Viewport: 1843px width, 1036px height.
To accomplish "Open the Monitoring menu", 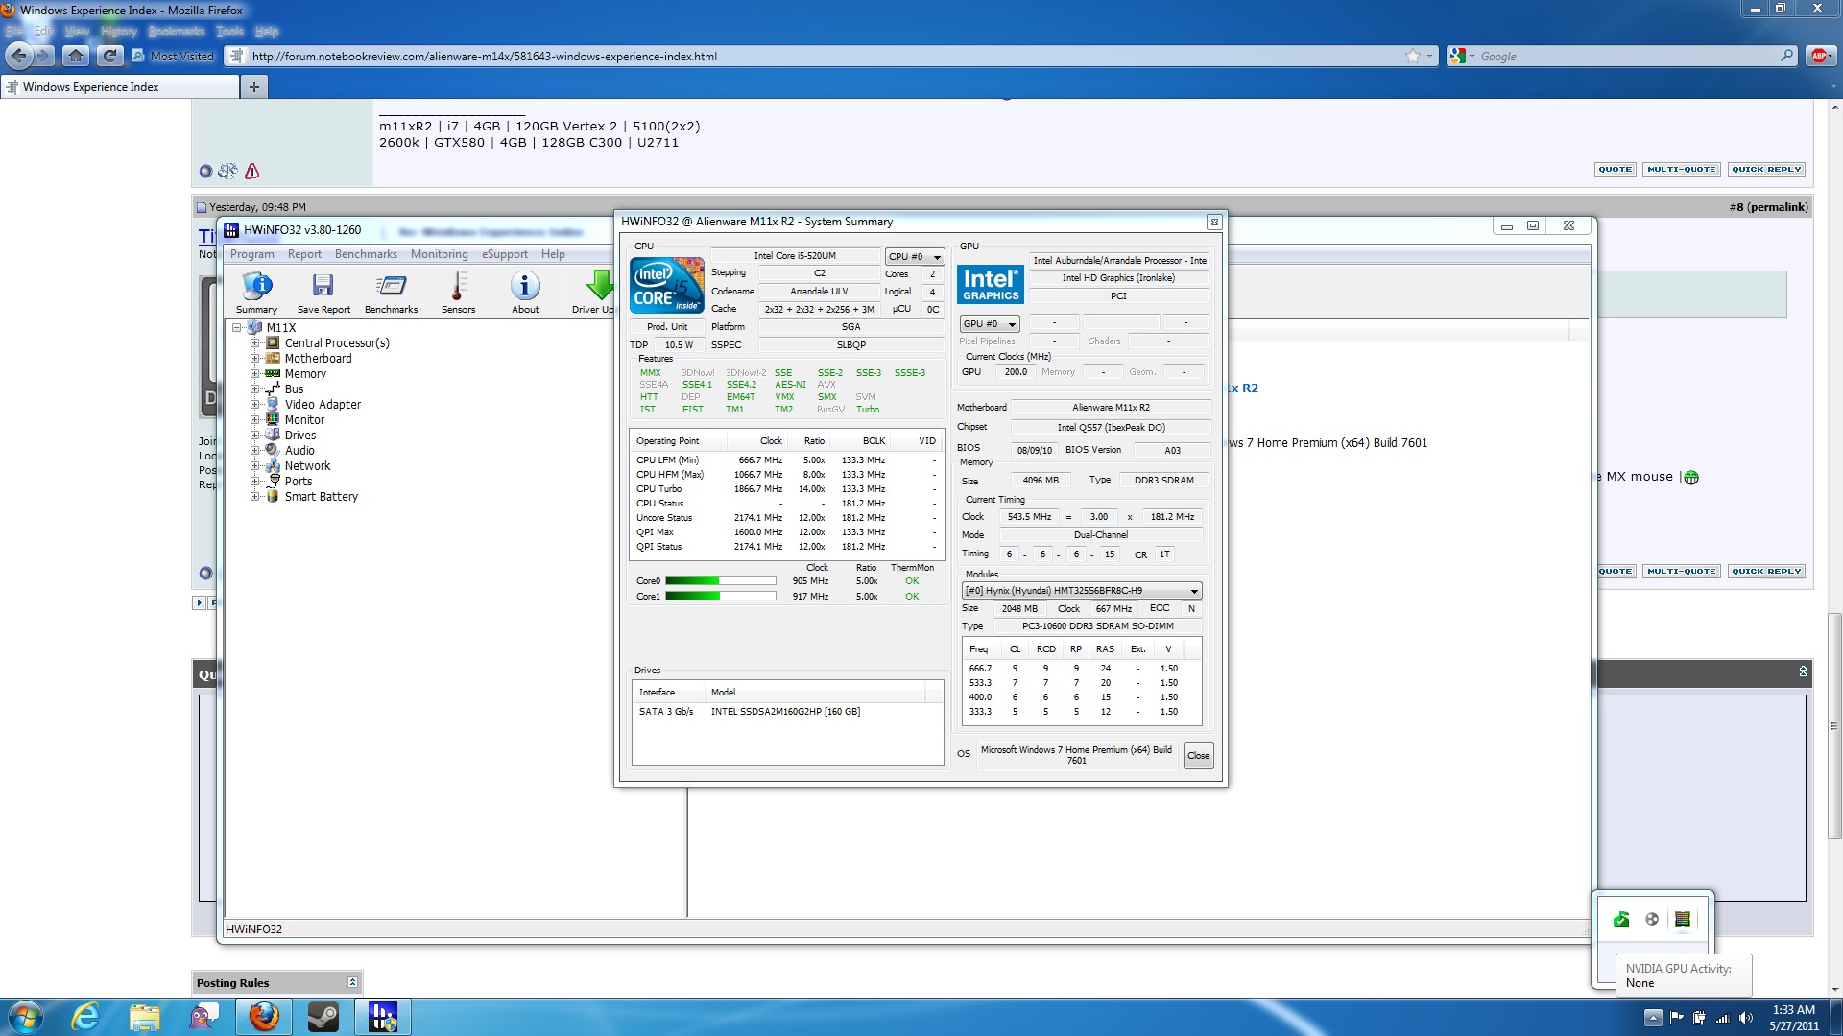I will pyautogui.click(x=439, y=254).
